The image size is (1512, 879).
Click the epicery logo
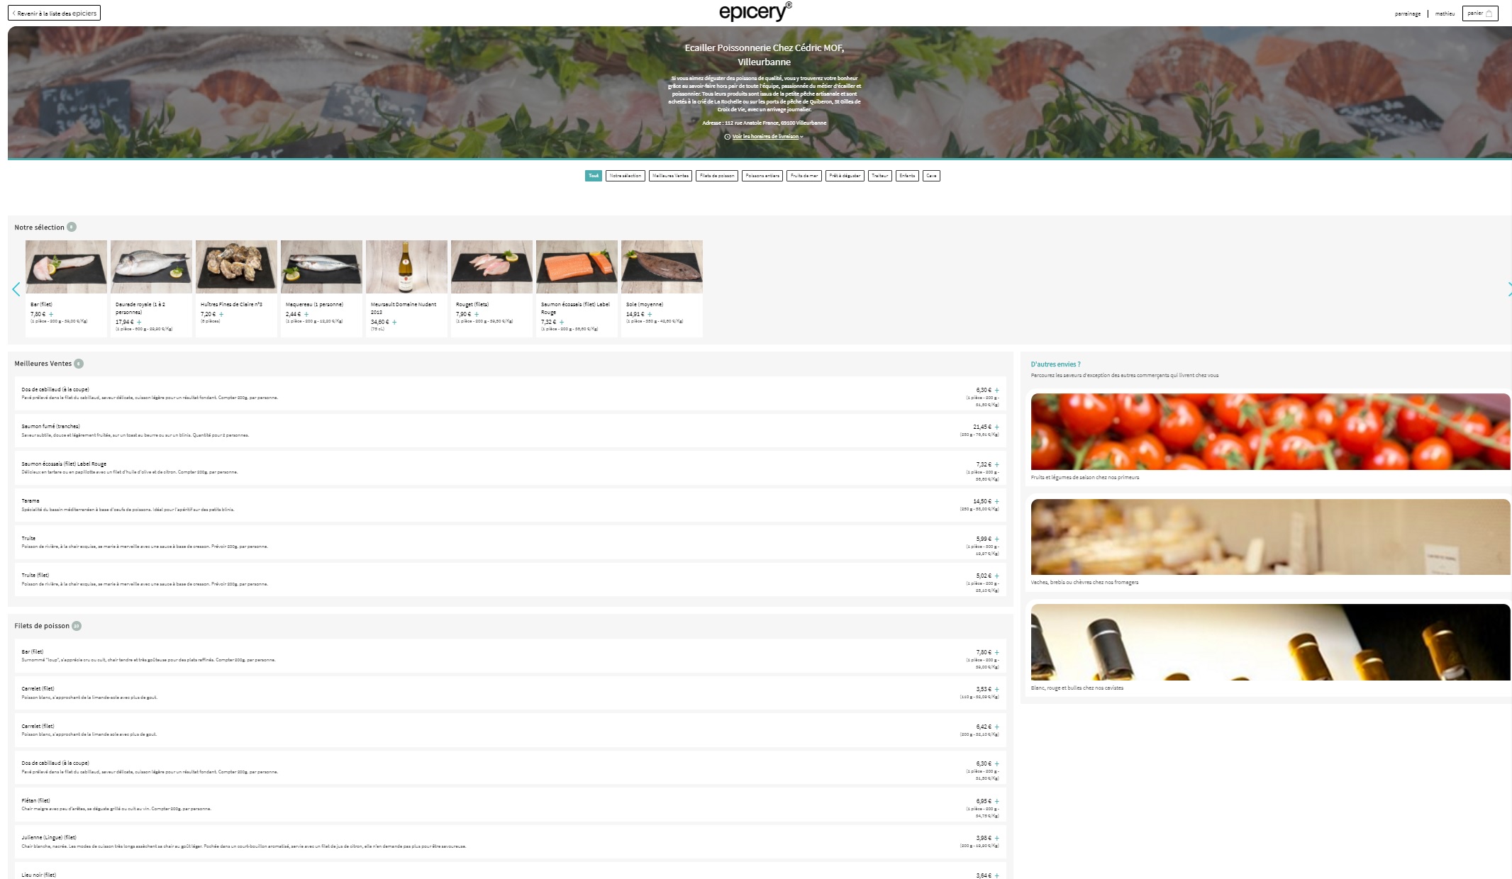point(755,11)
